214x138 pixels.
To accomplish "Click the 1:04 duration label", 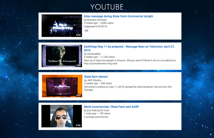I will point(78,65).
